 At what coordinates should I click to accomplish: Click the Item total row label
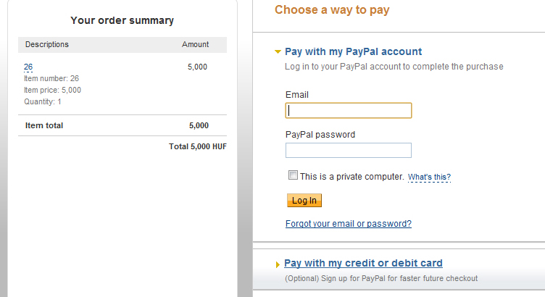tap(44, 125)
